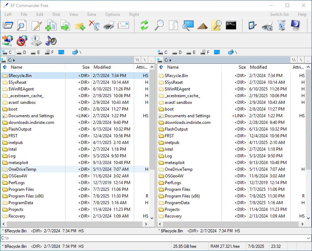Click the connect network drive icon

[7, 40]
